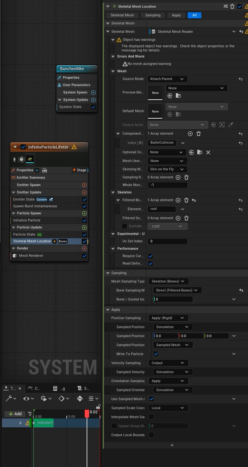The height and width of the screenshot is (467, 248).
Task: Disable the Emitter State module
Action: (x=84, y=199)
